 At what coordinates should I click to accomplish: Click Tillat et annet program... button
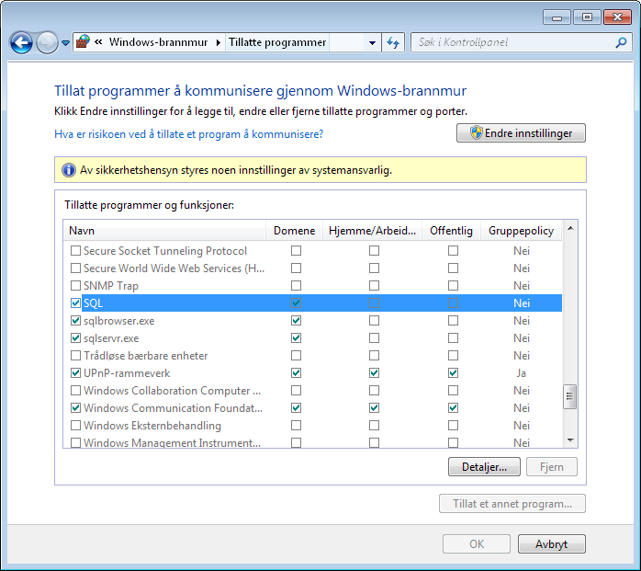point(512,504)
